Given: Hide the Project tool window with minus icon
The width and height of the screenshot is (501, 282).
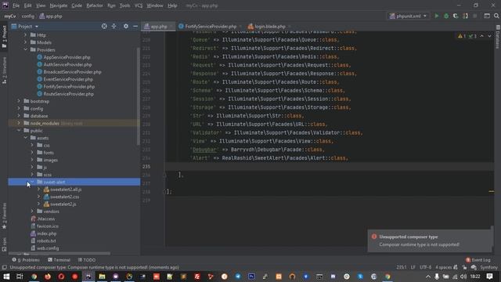Looking at the screenshot, I should click(135, 26).
